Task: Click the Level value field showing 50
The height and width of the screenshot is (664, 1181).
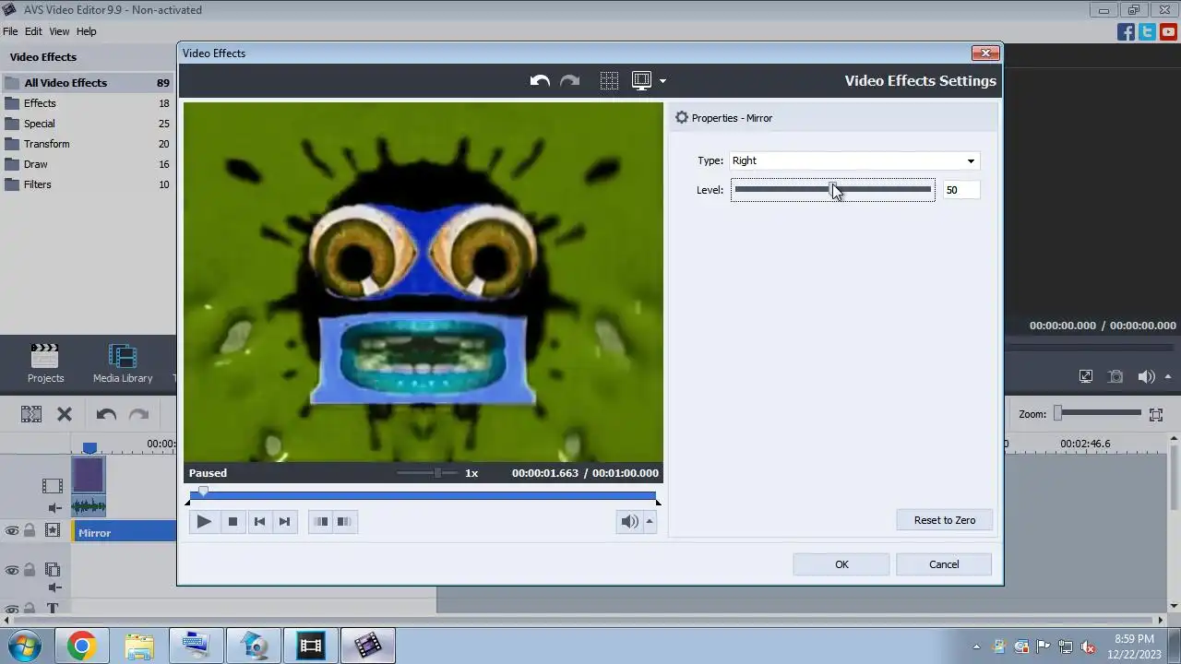Action: click(960, 190)
